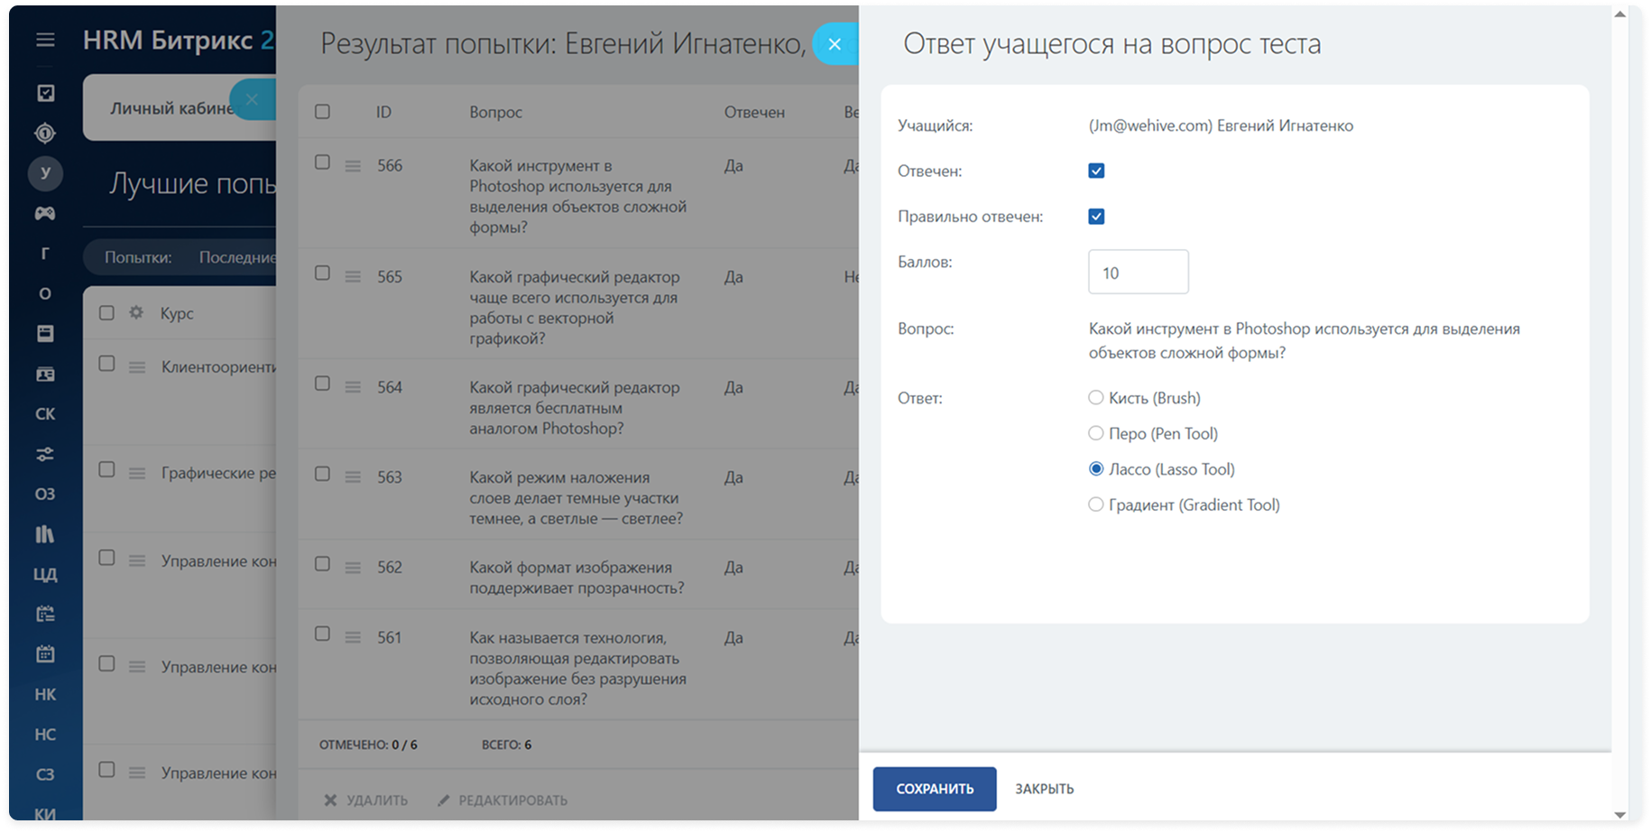Uncheck the Отвечен checkbox

coord(1096,171)
